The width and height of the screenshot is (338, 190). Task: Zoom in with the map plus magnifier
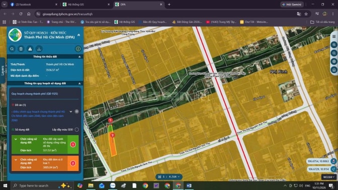(x=334, y=45)
